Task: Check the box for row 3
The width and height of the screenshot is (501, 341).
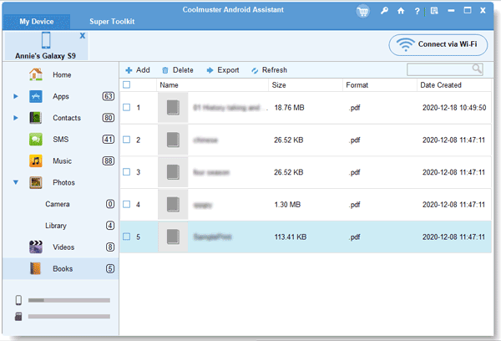Action: 127,172
